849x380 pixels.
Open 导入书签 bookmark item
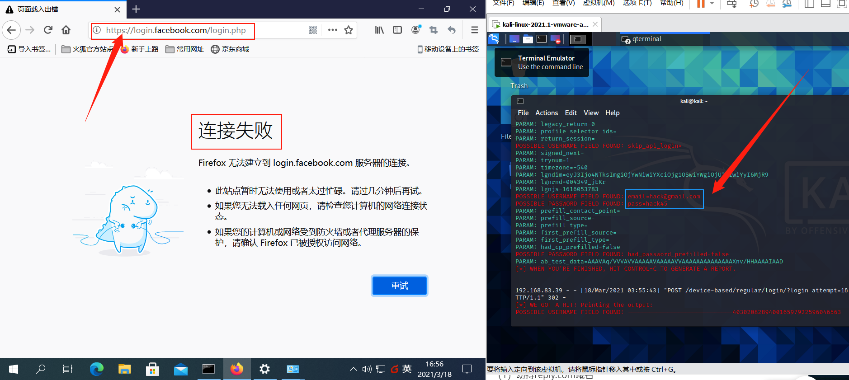click(29, 49)
